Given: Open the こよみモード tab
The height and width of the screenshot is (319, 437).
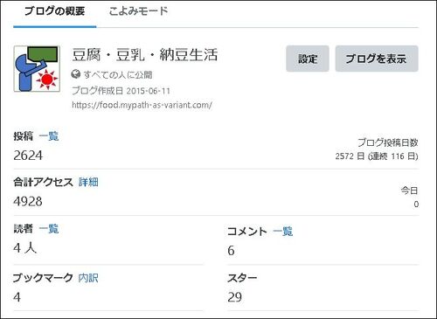Looking at the screenshot, I should pos(138,11).
